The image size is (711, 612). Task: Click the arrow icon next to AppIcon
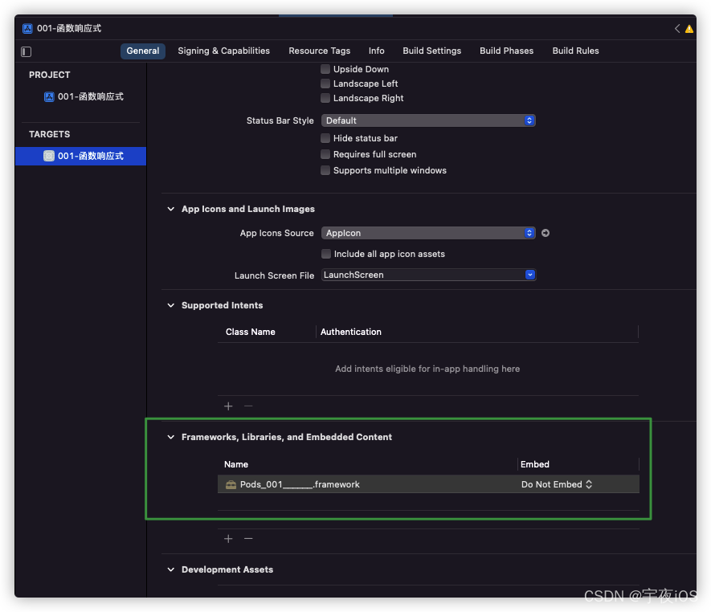tap(546, 233)
